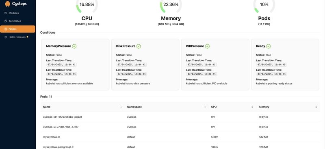
Task: Click the PIDPressure green check icon
Action: (x=207, y=46)
